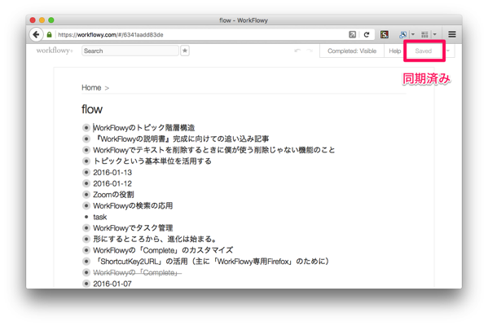
Task: Click the Saved status button
Action: (x=424, y=51)
